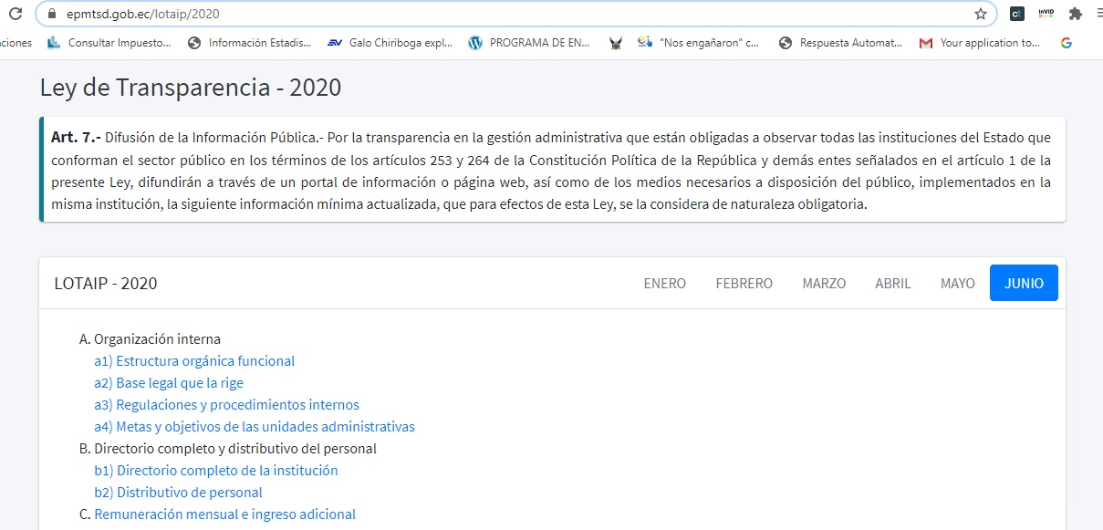Open the 'PROGRAMA DE EN...' WordPress bookmark

529,43
